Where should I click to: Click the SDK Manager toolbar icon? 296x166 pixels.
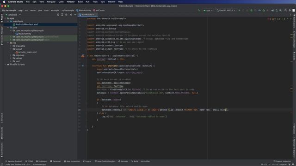pyautogui.click(x=281, y=10)
